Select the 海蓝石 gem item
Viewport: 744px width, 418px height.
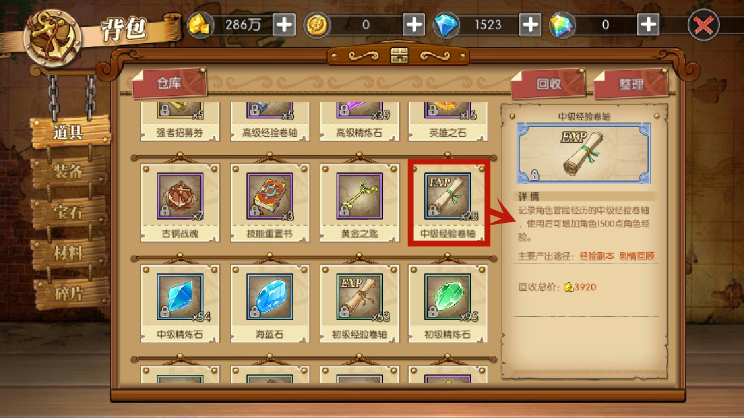(x=270, y=297)
